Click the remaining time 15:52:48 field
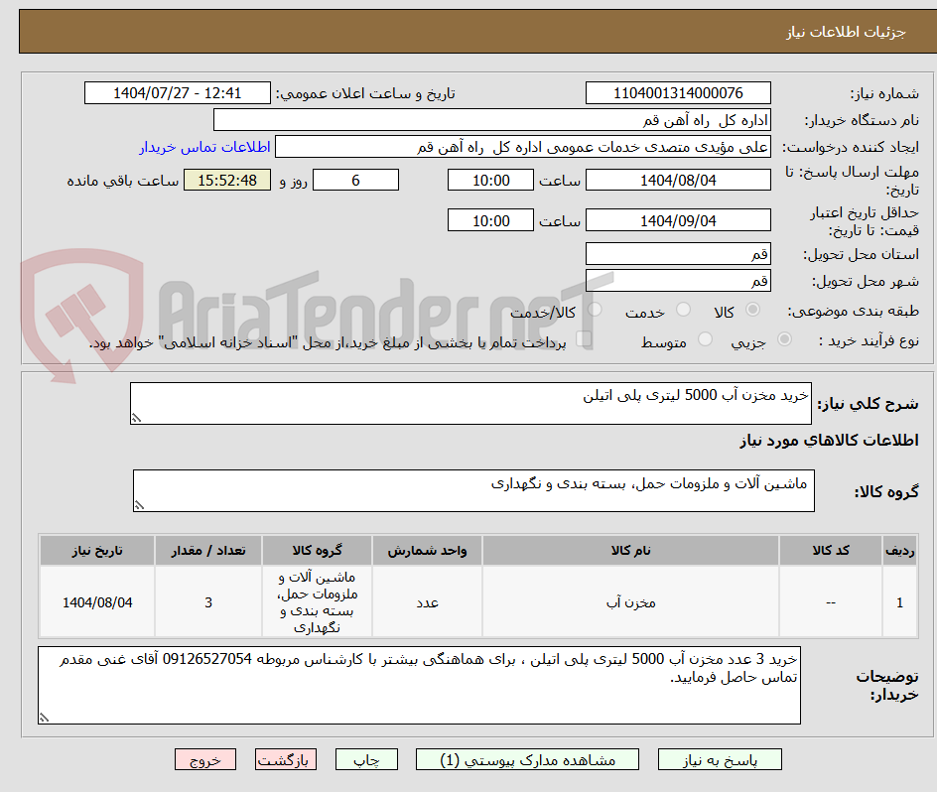Viewport: 937px width, 792px height. pyautogui.click(x=226, y=181)
